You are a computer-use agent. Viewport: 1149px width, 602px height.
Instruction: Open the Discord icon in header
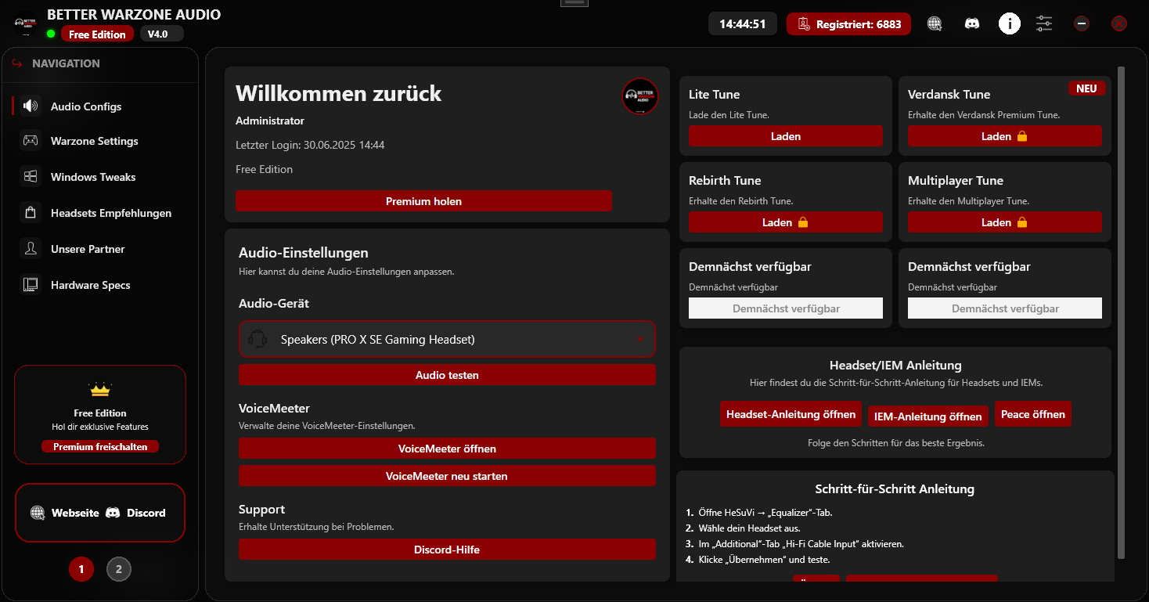972,23
